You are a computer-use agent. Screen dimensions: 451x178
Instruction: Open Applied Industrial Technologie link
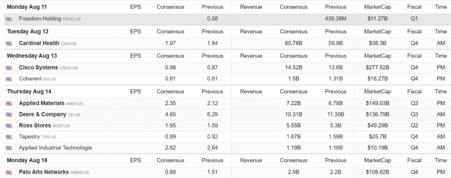coord(55,148)
